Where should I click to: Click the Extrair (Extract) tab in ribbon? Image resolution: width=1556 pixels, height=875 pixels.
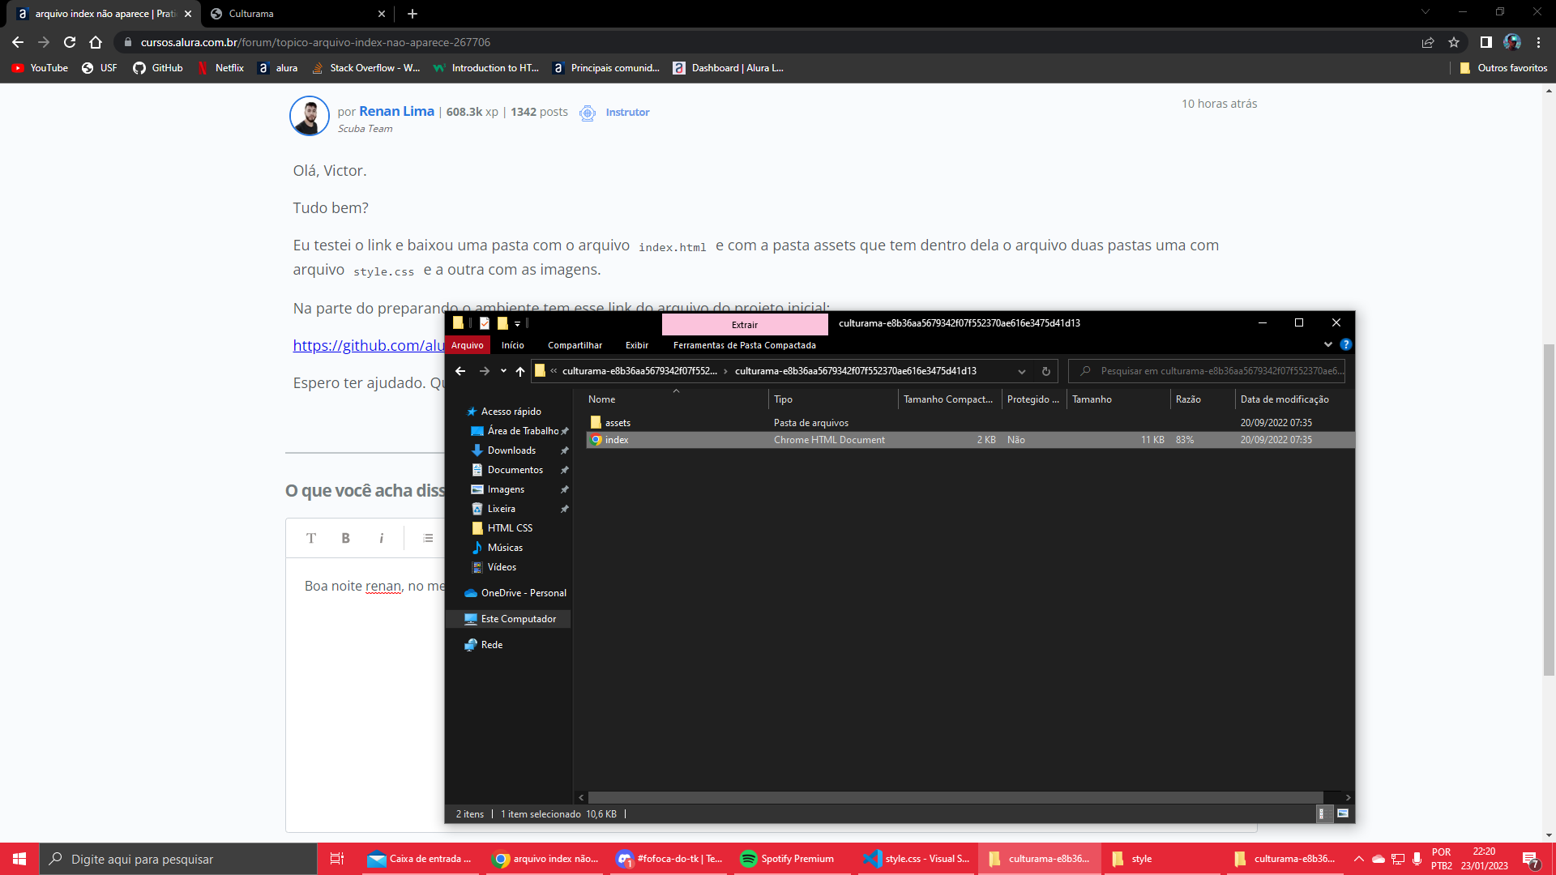click(x=744, y=324)
